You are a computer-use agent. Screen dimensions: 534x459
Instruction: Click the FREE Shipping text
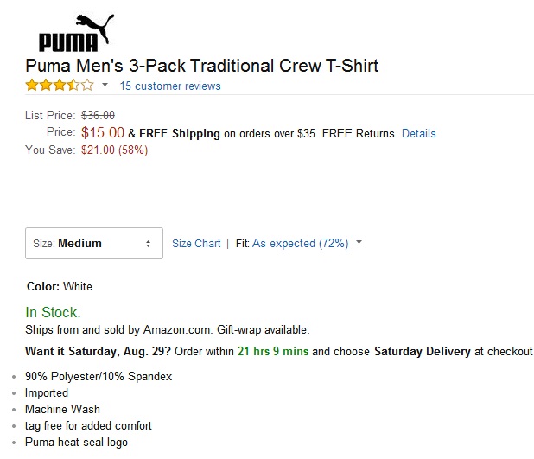(x=180, y=133)
